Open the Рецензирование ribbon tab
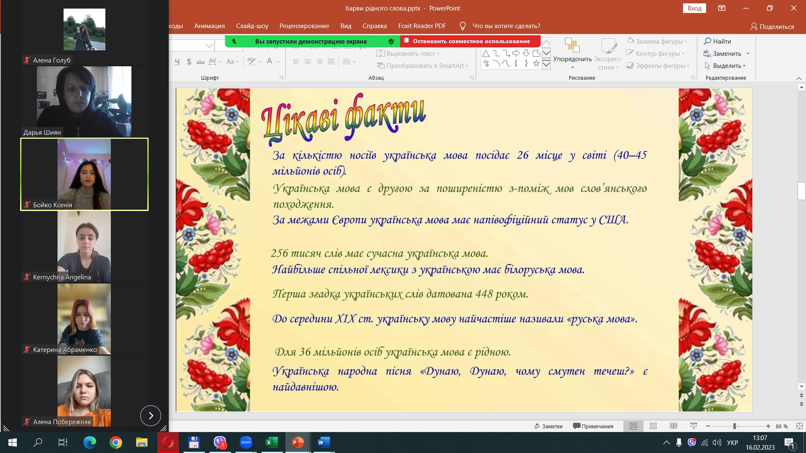Viewport: 806px width, 453px height. [304, 26]
